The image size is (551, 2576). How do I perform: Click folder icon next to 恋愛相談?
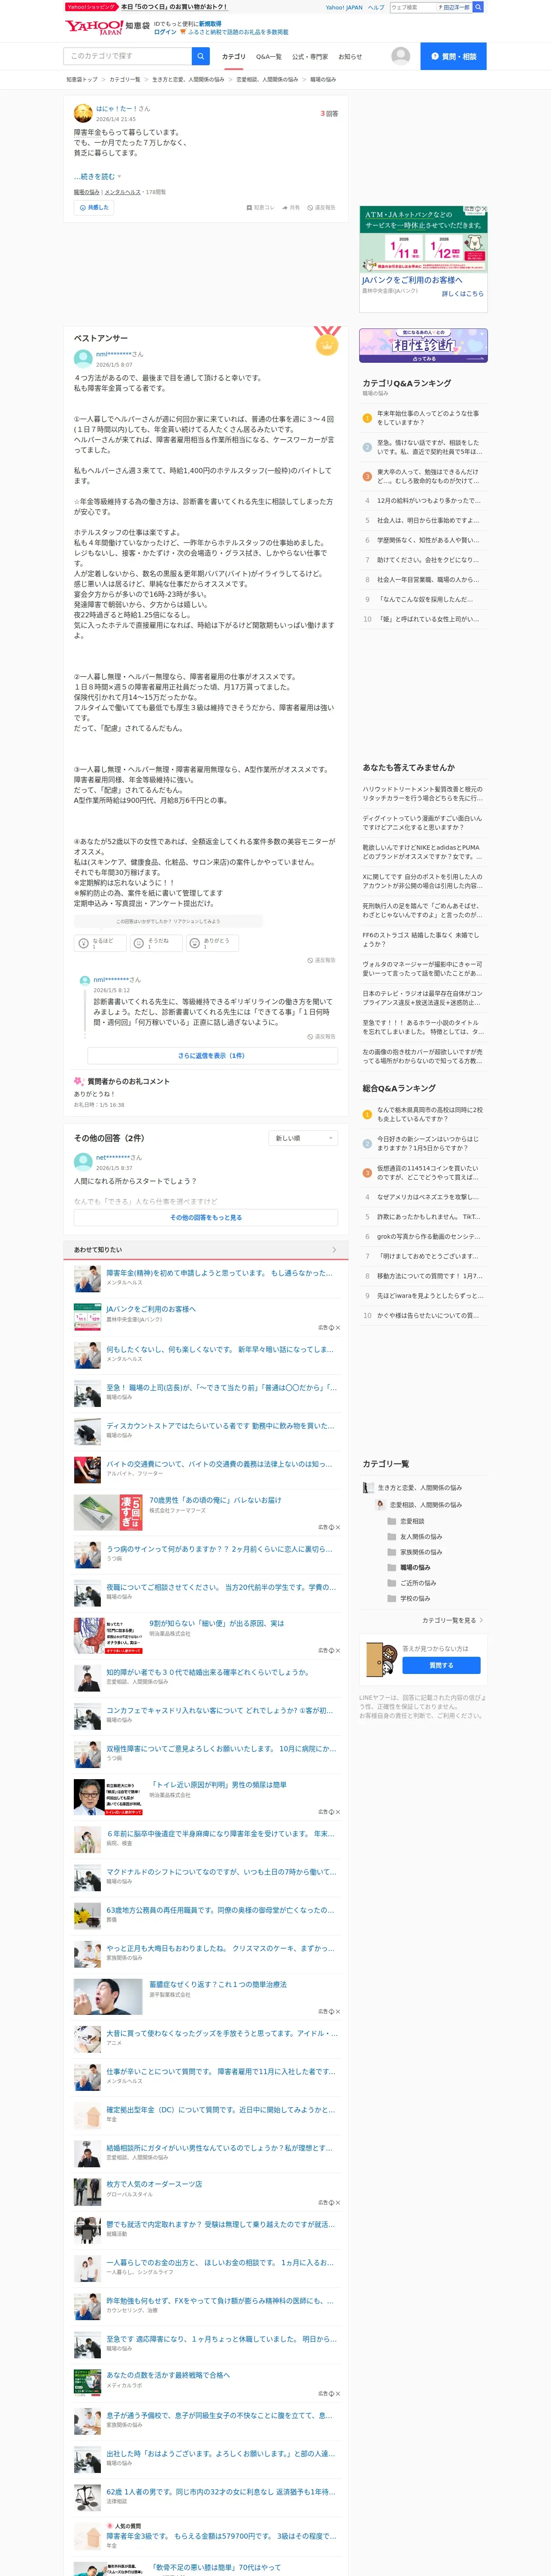pos(392,1521)
